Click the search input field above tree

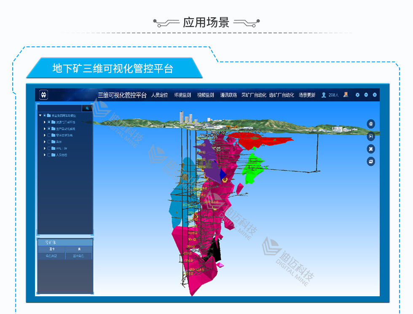coord(59,108)
